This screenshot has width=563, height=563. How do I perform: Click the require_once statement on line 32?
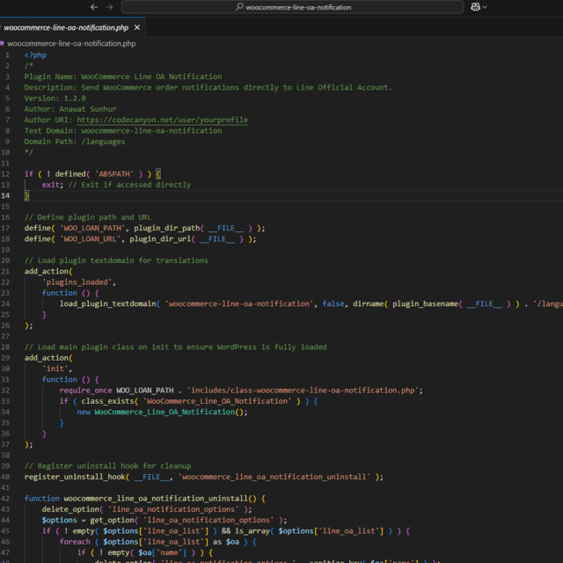coord(86,390)
